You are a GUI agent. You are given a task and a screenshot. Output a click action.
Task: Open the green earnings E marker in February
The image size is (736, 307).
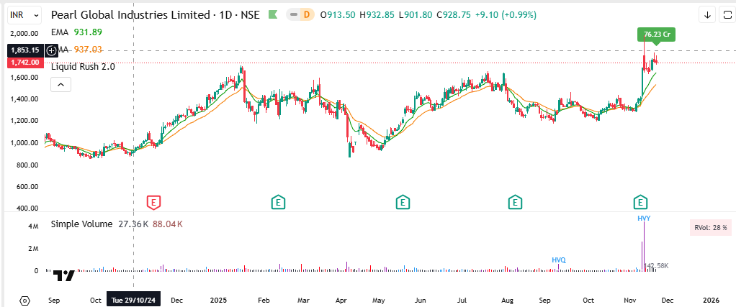[x=279, y=203]
